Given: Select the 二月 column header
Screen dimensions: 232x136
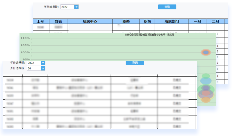Looking at the screenshot, I should point(215,21).
